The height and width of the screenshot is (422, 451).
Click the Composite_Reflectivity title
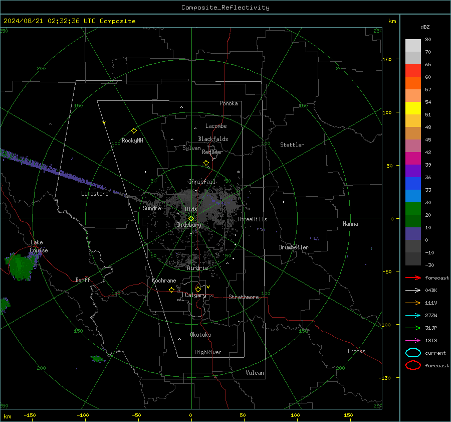coord(225,8)
